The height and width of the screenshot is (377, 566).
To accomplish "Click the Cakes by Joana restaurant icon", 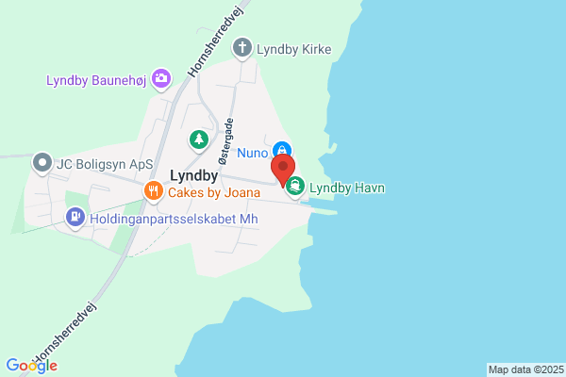I will click(x=154, y=190).
